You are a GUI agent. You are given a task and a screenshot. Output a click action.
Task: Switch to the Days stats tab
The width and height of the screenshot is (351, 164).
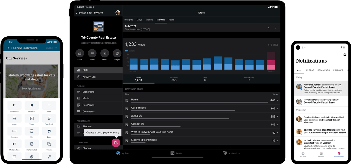(140, 20)
